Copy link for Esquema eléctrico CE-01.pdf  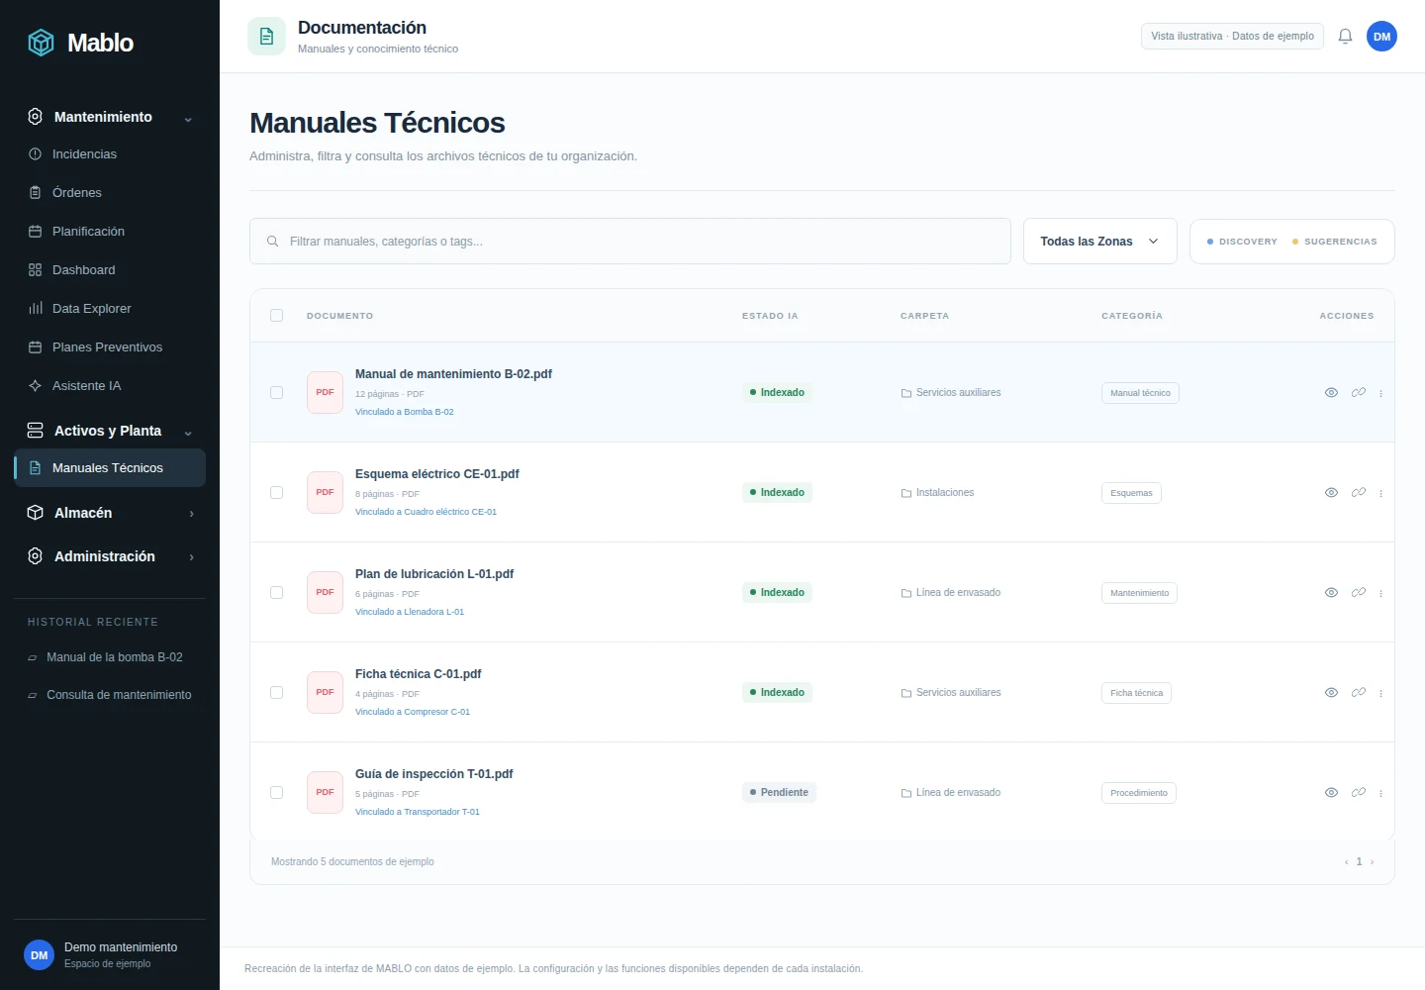pyautogui.click(x=1358, y=493)
